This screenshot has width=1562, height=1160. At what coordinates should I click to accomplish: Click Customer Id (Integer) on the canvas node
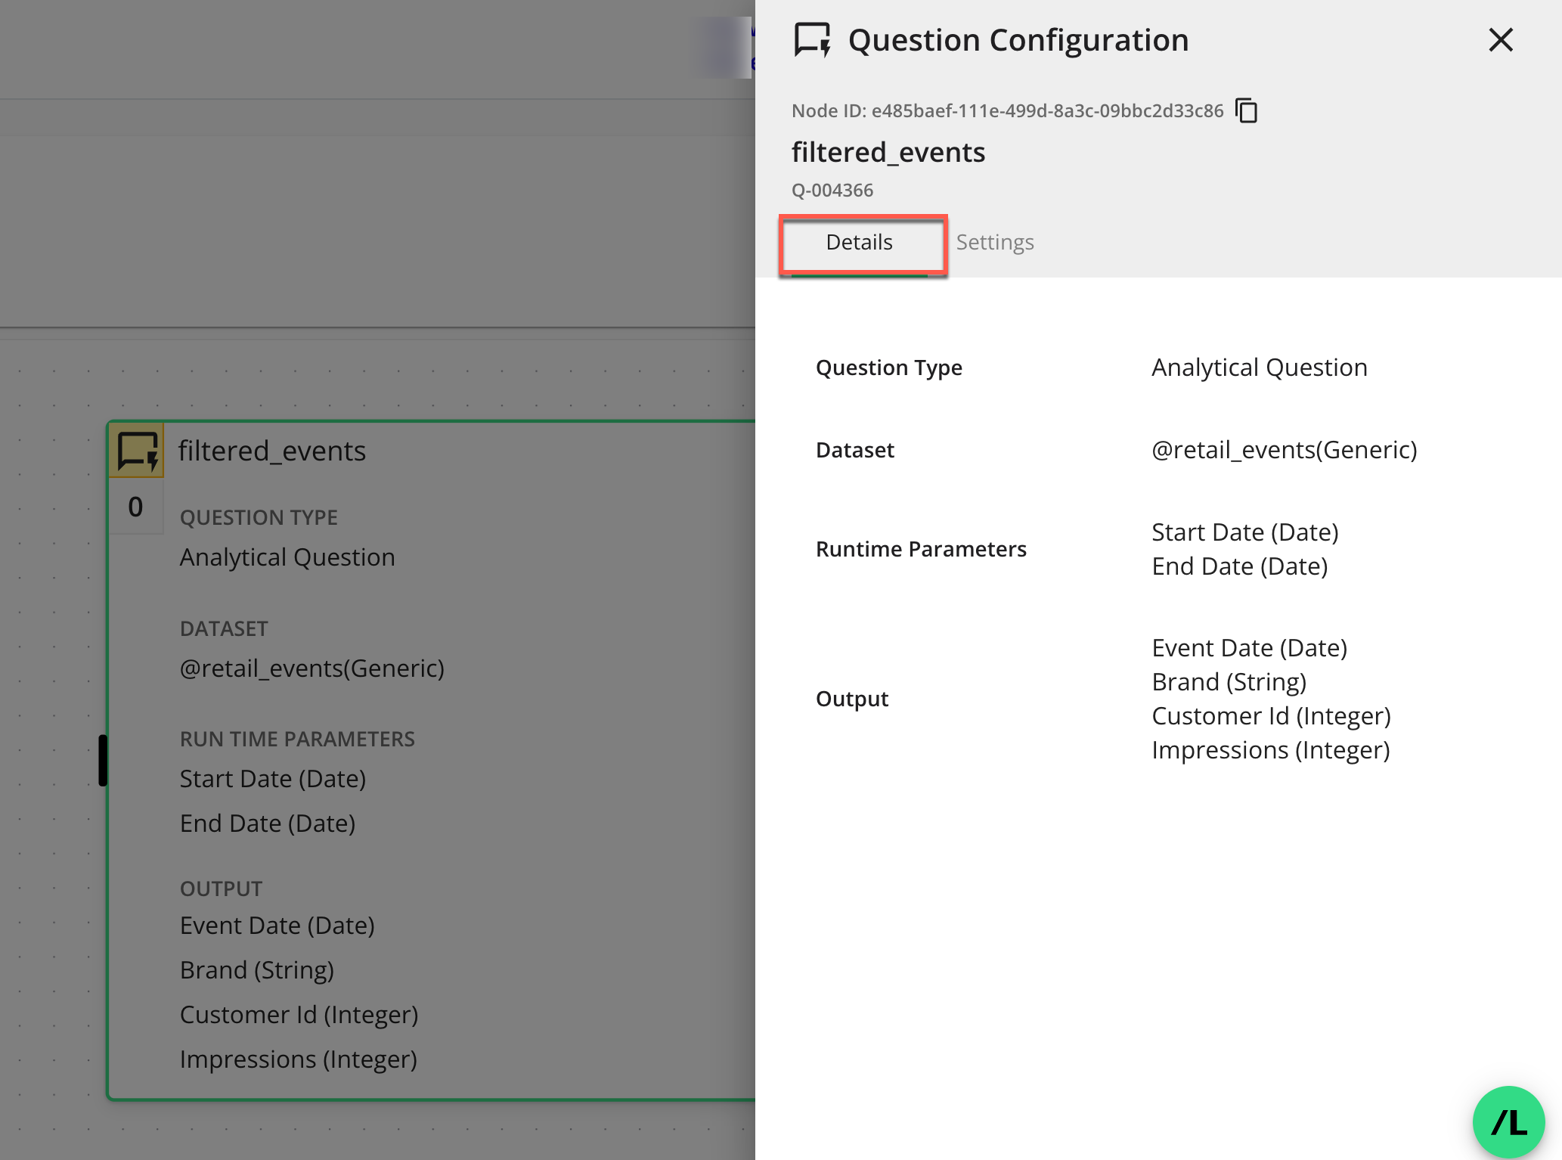click(299, 1015)
